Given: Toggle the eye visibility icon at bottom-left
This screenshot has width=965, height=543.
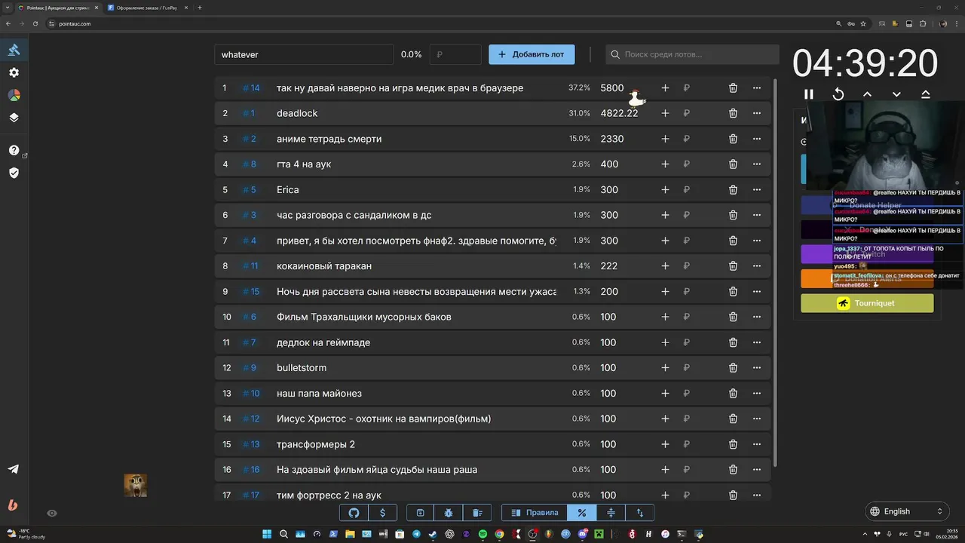Looking at the screenshot, I should point(52,513).
